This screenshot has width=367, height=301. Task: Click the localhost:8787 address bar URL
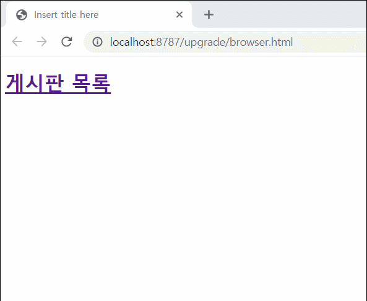pyautogui.click(x=201, y=42)
